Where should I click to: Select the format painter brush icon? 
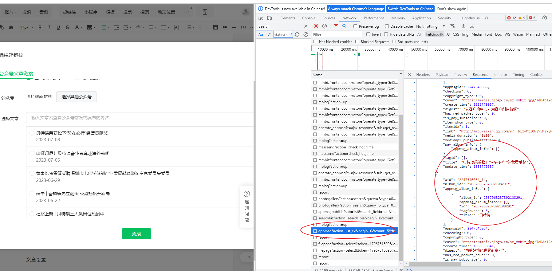click(x=11, y=27)
